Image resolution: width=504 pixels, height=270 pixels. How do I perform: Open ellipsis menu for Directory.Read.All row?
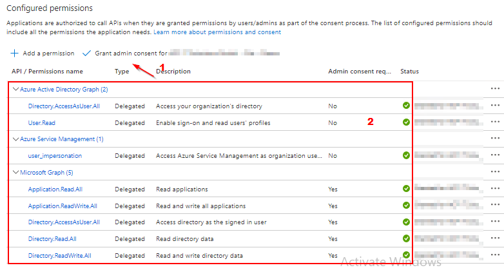(x=495, y=238)
